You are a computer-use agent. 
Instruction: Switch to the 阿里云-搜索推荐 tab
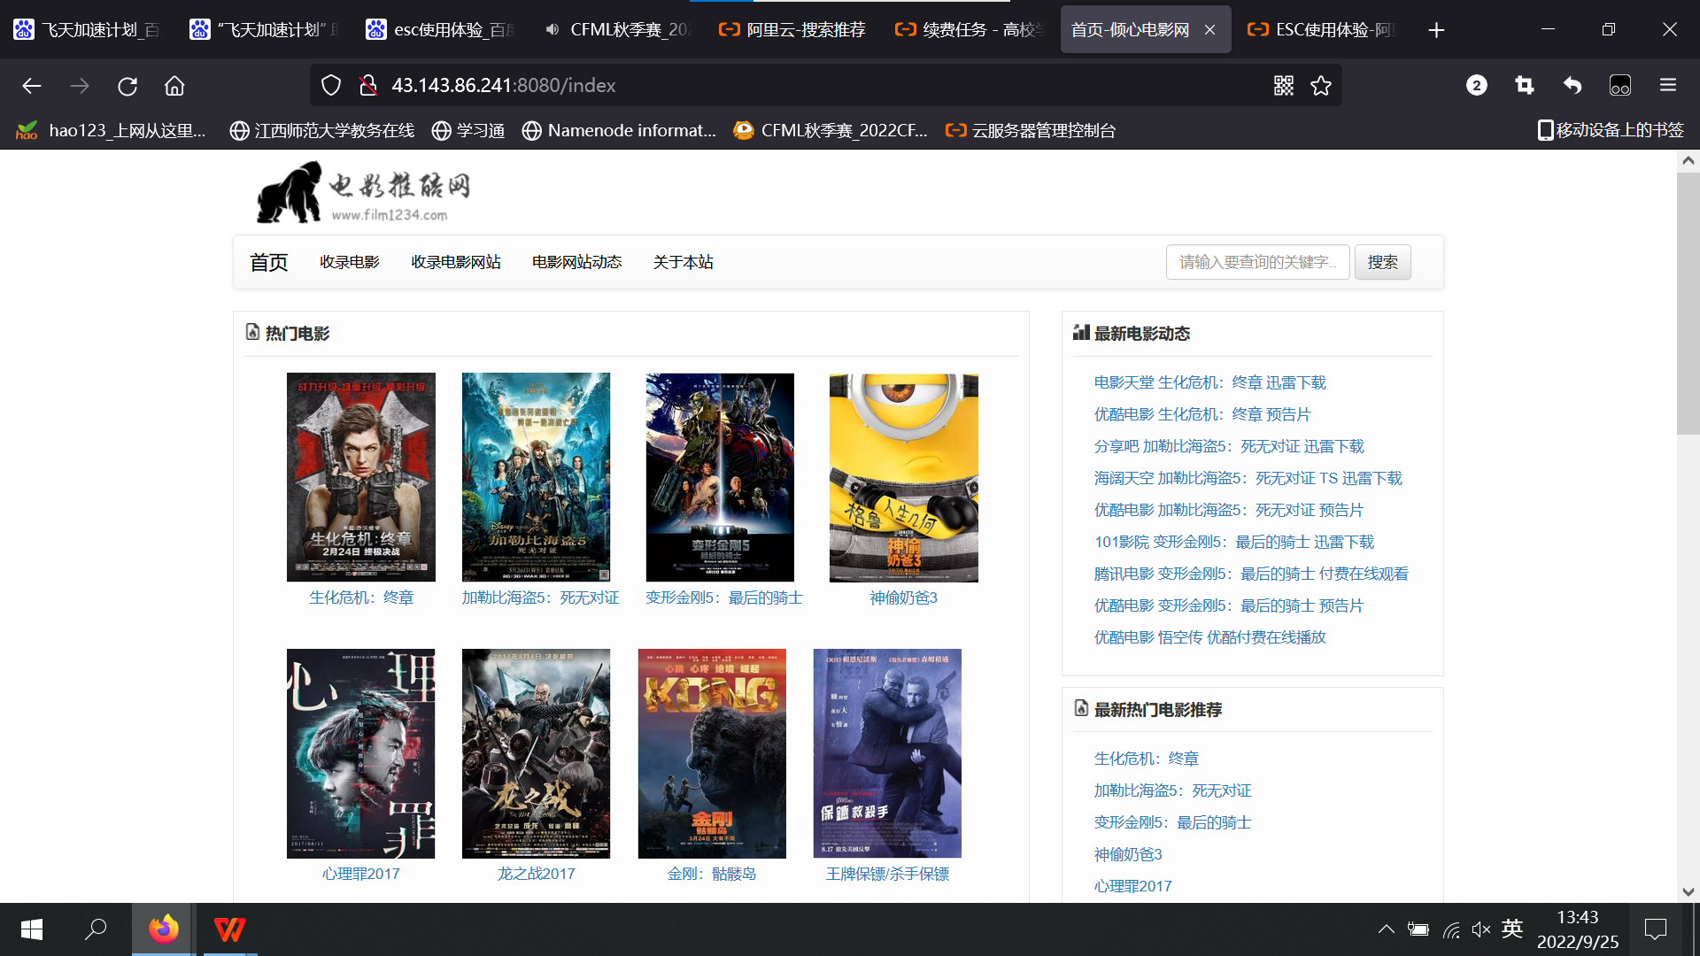(x=792, y=30)
